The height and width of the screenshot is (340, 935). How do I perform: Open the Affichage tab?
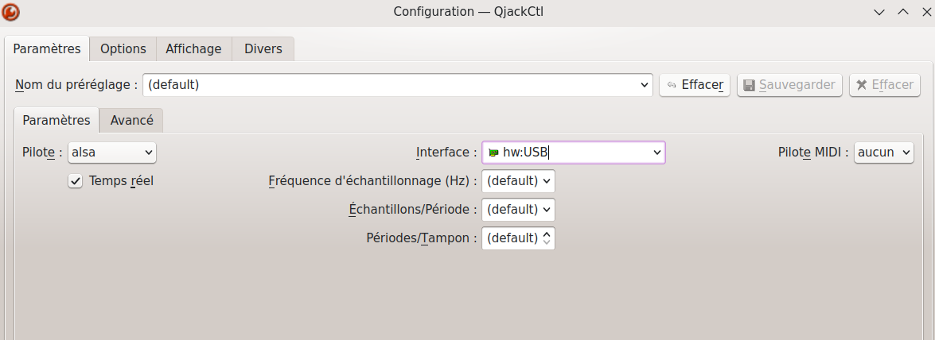193,49
